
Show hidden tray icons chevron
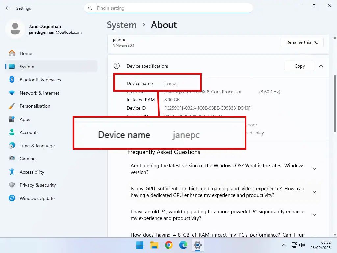284,245
